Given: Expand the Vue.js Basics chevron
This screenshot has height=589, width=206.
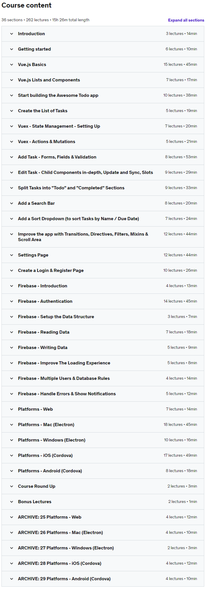Looking at the screenshot, I should coord(12,65).
